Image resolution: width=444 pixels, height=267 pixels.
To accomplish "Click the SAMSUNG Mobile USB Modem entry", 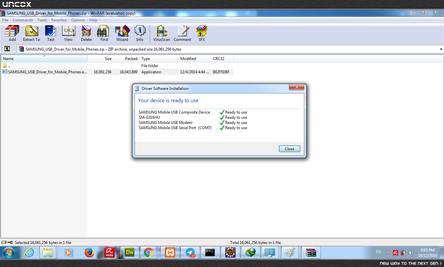I will click(x=165, y=123).
